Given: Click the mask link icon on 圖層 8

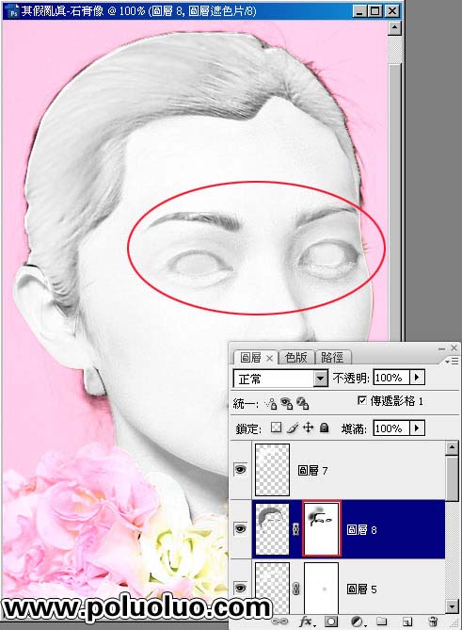Looking at the screenshot, I should [295, 528].
